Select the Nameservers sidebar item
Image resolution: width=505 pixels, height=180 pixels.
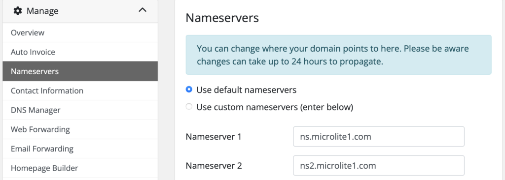point(80,71)
